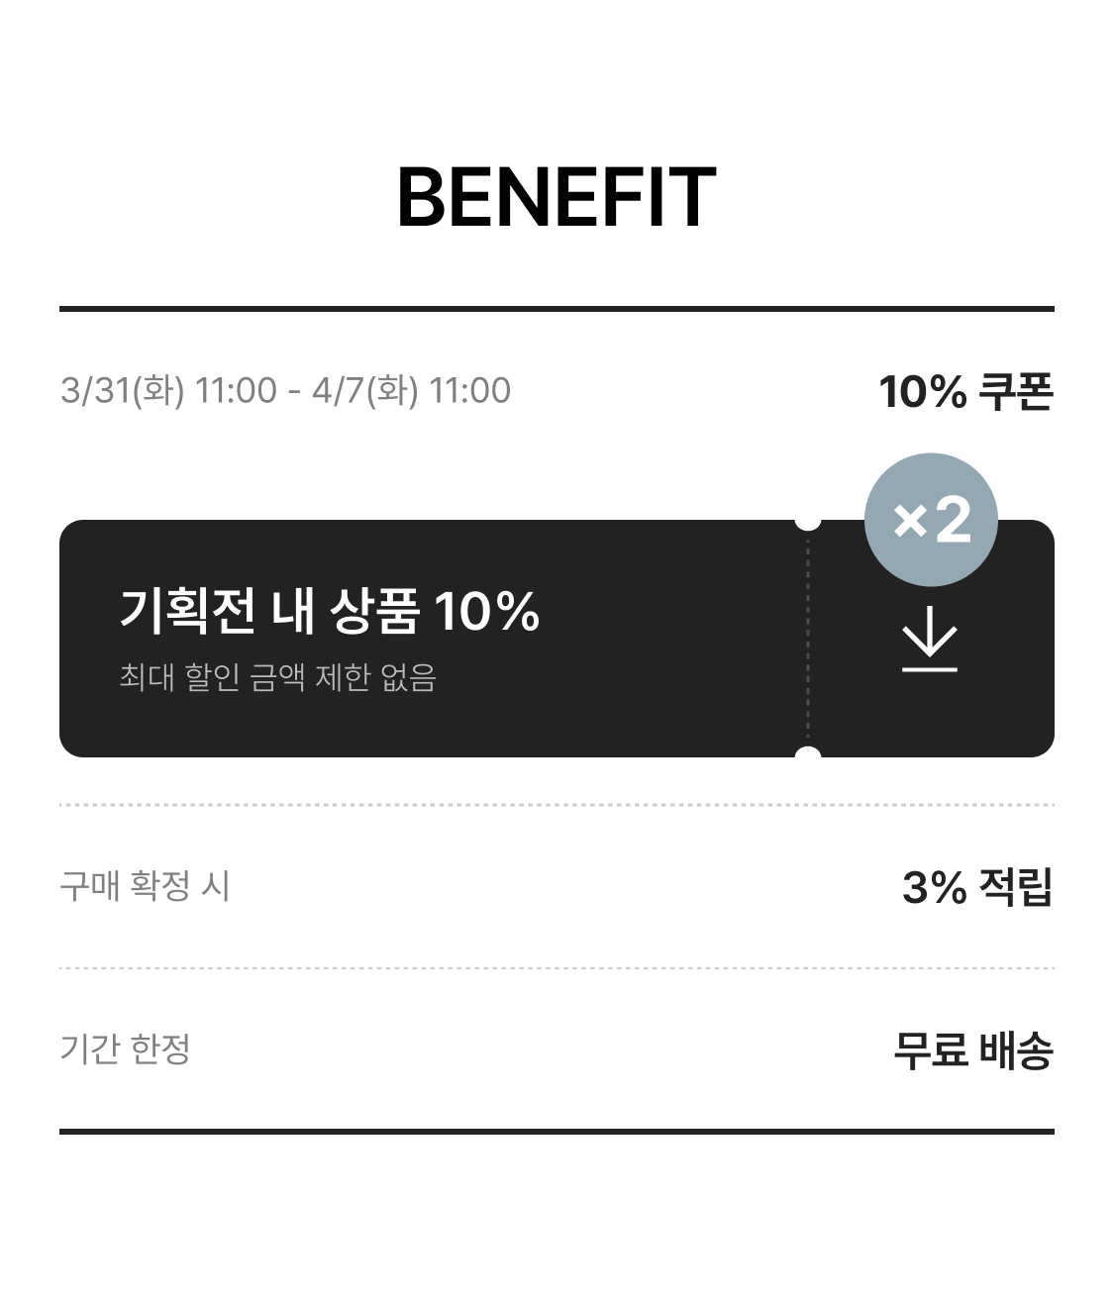Click the end date 4/7(화) 11:00
Screen dimensions: 1114x1298
pyautogui.click(x=412, y=390)
